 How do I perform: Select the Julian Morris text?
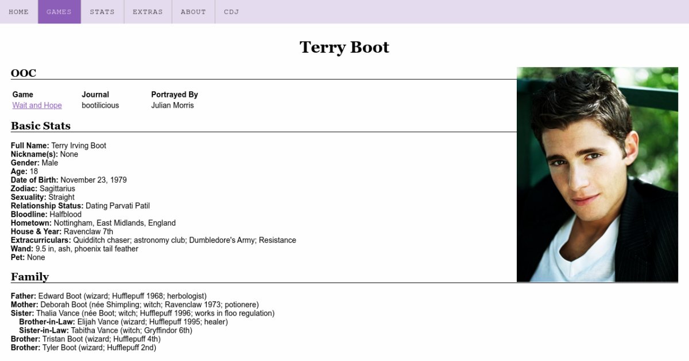point(172,105)
